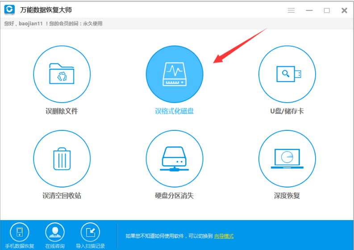Click the 误清空回收站 trash bin icon
Viewport: 354px width, 250px height.
62,158
